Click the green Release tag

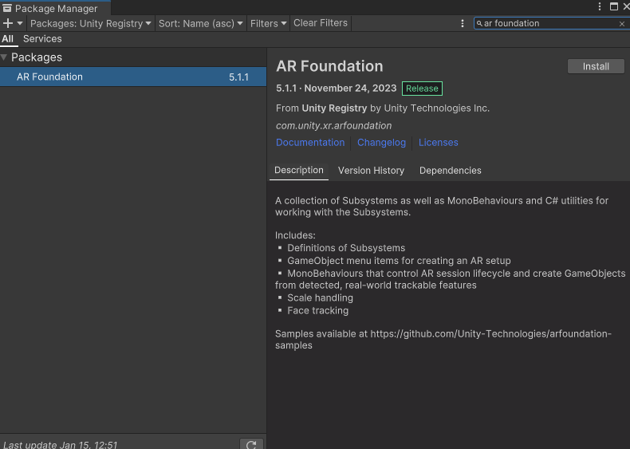coord(422,89)
